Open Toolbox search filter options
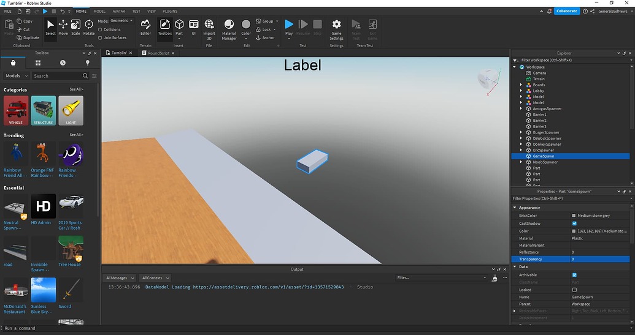 click(94, 75)
